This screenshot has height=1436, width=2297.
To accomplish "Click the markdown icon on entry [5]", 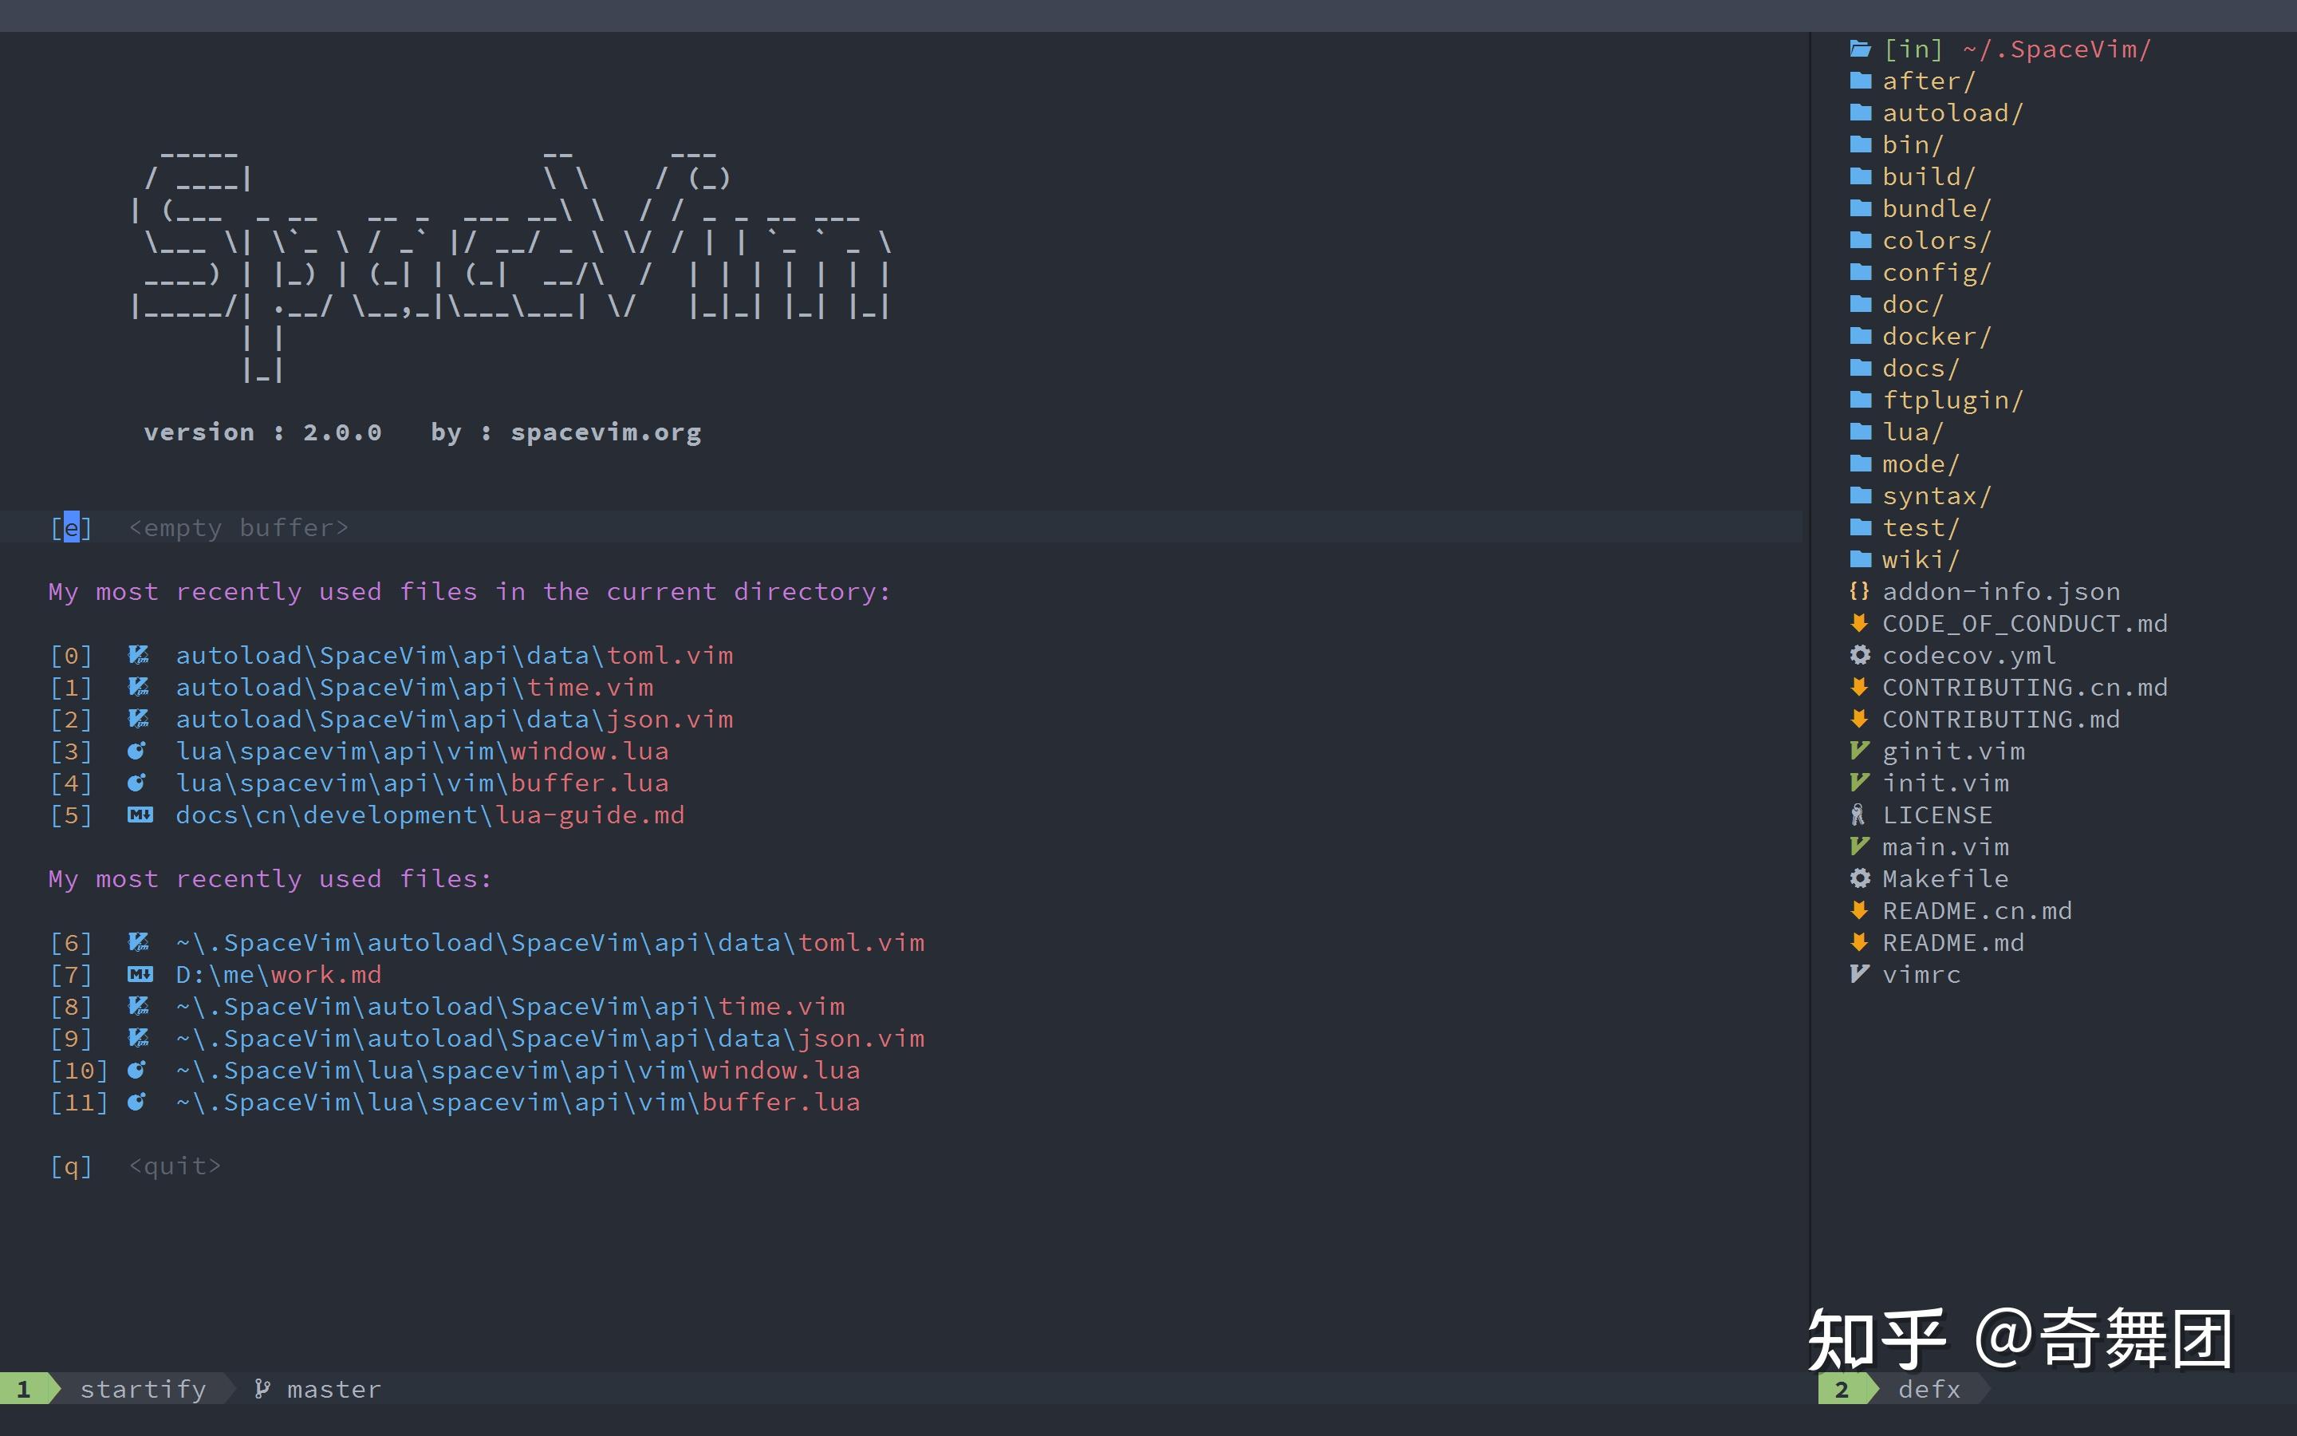I will 140,815.
